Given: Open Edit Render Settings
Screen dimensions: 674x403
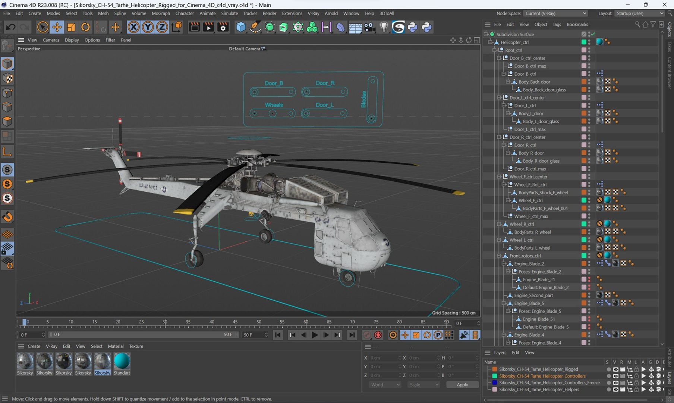Looking at the screenshot, I should tap(223, 27).
